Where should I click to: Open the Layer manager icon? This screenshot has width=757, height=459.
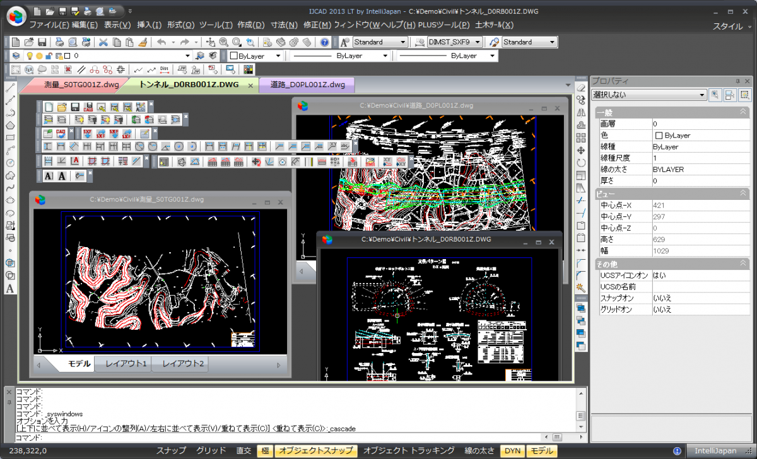click(16, 55)
